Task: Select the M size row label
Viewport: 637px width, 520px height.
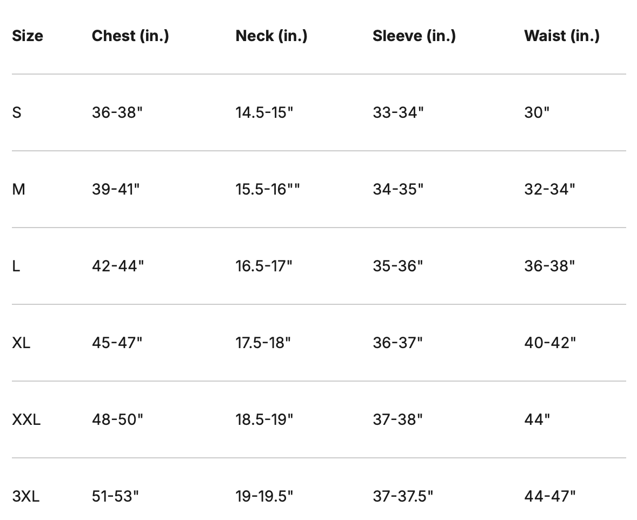Action: [18, 189]
